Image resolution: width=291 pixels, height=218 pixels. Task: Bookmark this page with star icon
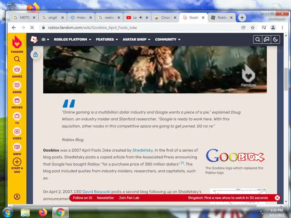(253, 28)
